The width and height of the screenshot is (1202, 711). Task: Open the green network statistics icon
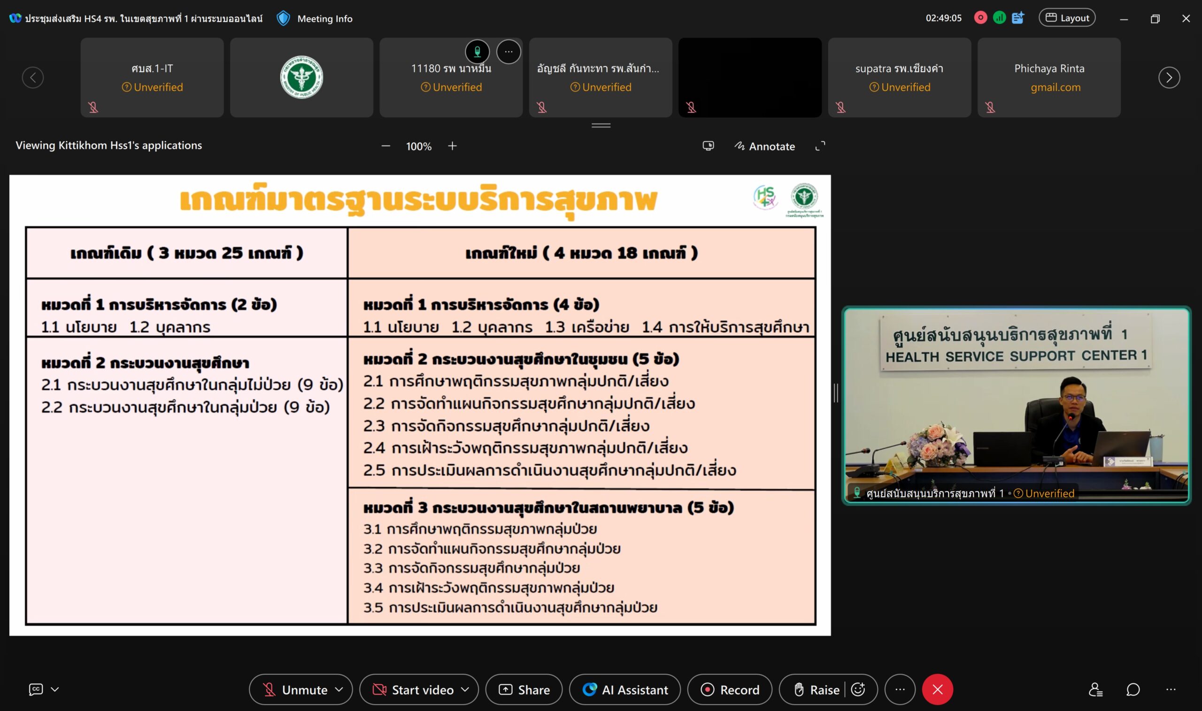[999, 18]
